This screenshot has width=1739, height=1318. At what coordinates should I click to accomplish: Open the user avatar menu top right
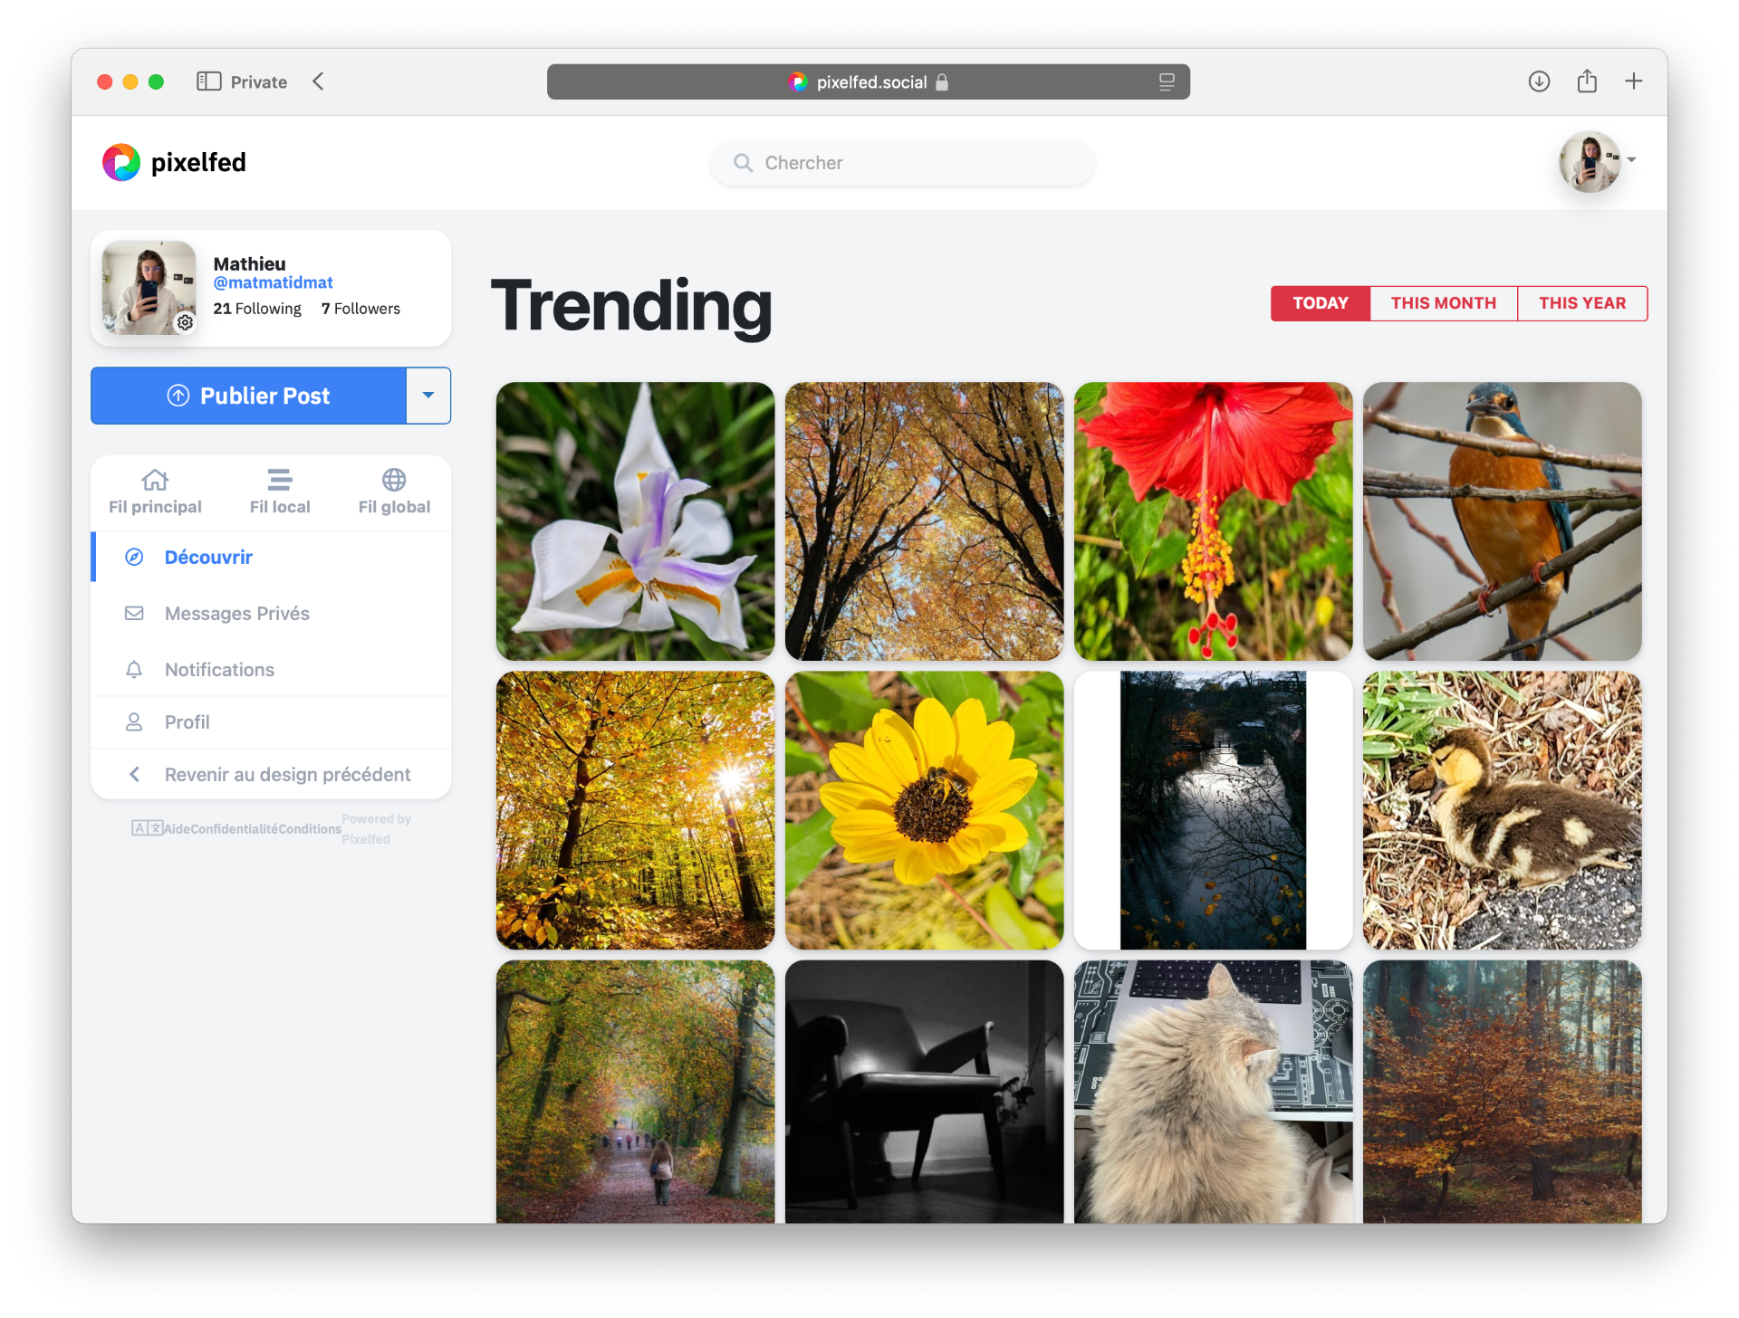1590,162
